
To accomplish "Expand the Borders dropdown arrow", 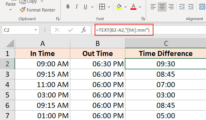I will pos(109,7).
